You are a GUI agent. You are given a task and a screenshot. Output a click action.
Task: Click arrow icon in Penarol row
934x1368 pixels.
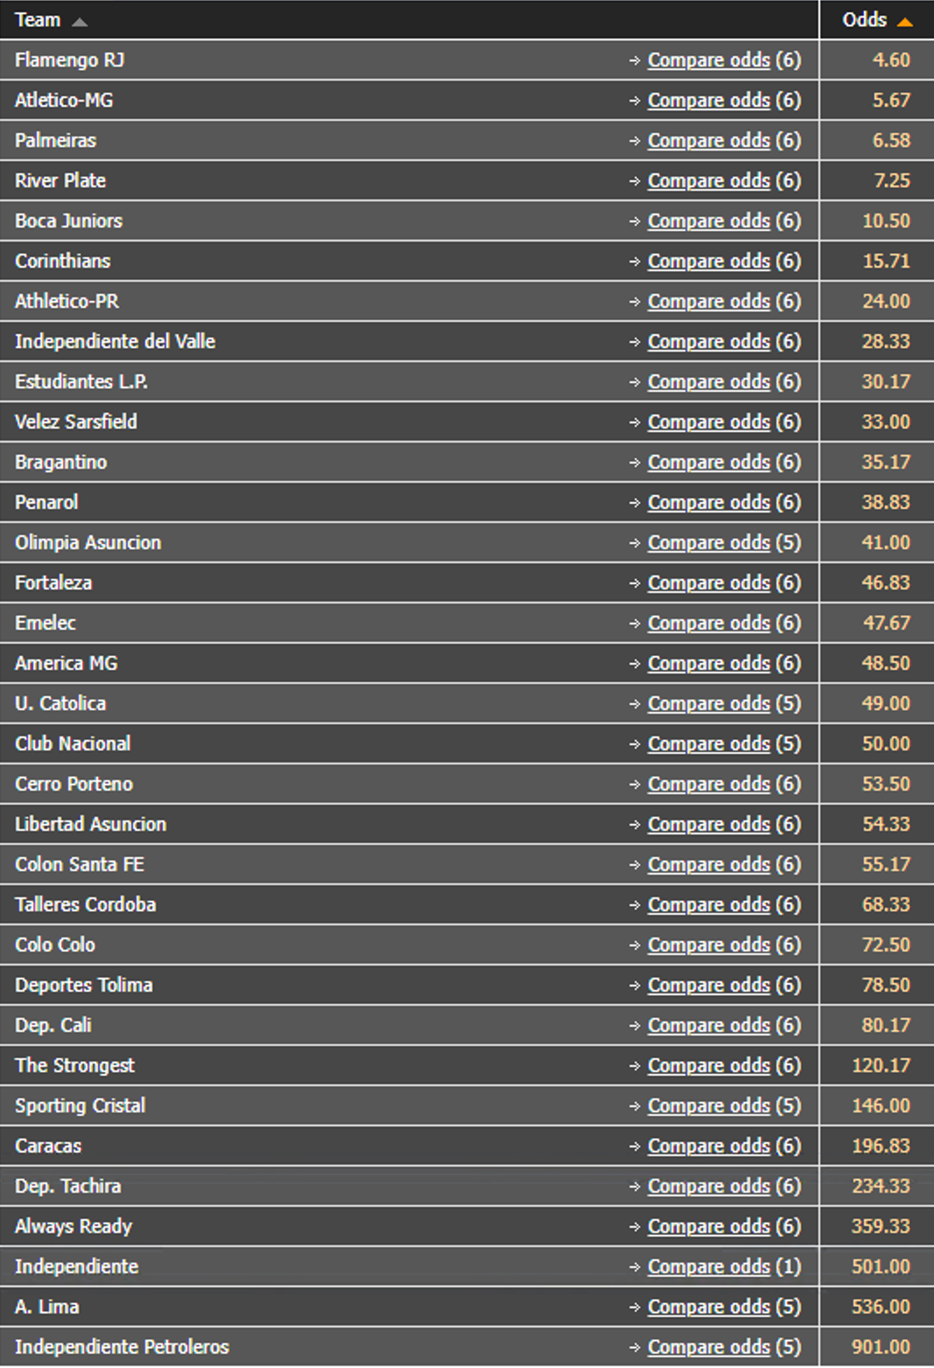click(x=634, y=503)
